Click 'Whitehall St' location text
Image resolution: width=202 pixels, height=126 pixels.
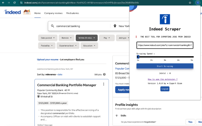(x=46, y=96)
